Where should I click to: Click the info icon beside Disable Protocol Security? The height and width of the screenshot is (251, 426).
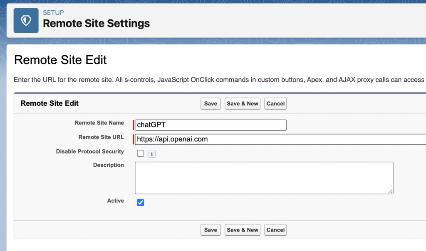(151, 154)
